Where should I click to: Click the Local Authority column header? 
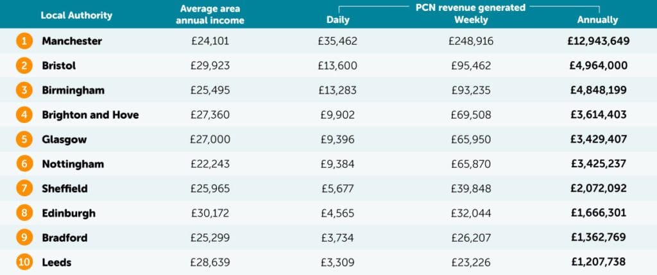point(76,15)
